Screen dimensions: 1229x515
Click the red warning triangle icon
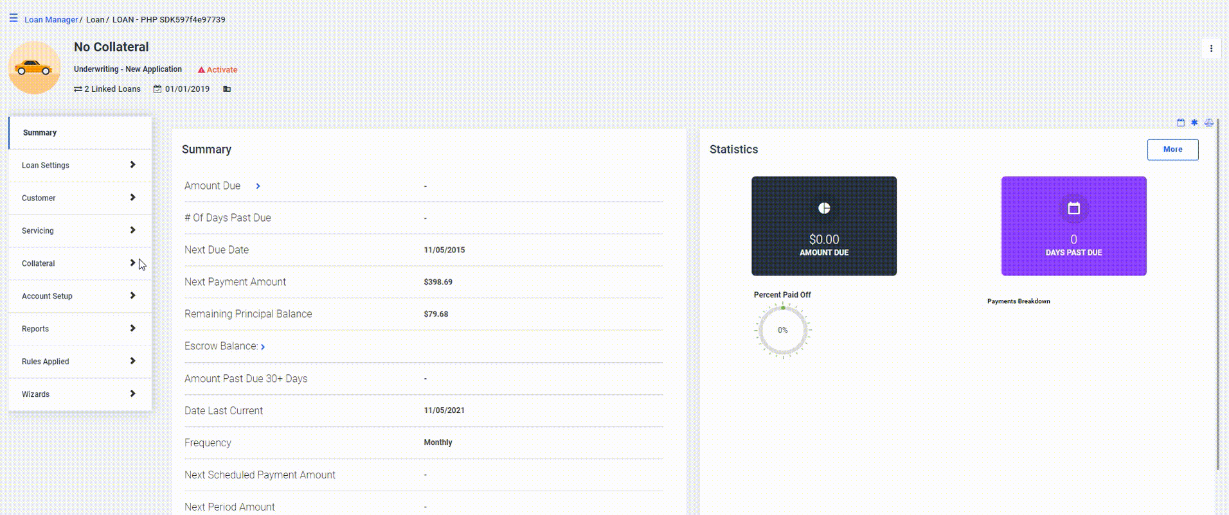pos(201,69)
